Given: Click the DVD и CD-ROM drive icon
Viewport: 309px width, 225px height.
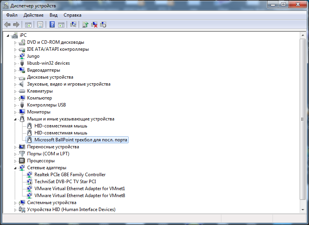Looking at the screenshot, I should click(22, 42).
